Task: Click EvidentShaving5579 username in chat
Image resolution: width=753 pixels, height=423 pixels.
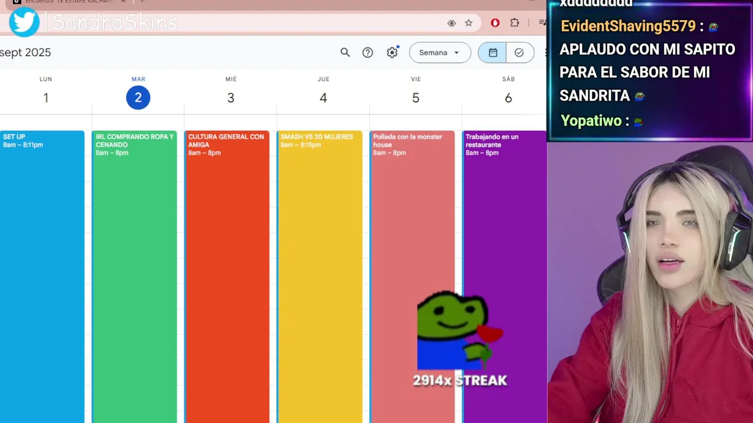Action: point(628,26)
